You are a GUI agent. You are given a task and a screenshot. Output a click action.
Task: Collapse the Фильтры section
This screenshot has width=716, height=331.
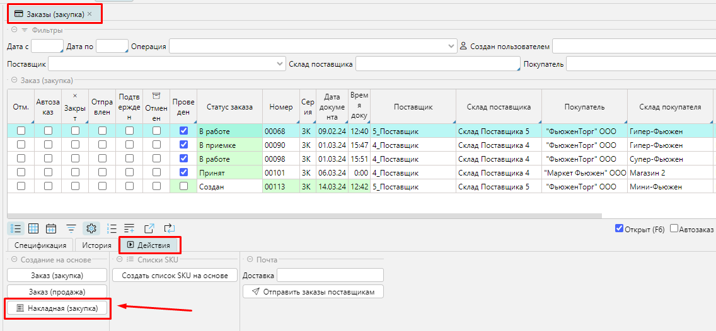14,30
